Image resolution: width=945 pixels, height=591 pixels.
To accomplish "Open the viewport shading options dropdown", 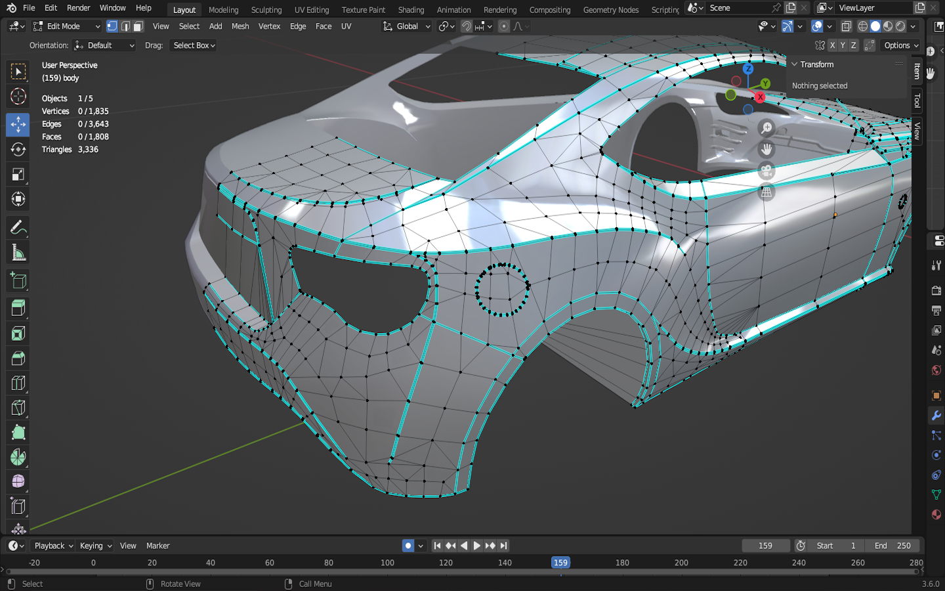I will coord(913,26).
